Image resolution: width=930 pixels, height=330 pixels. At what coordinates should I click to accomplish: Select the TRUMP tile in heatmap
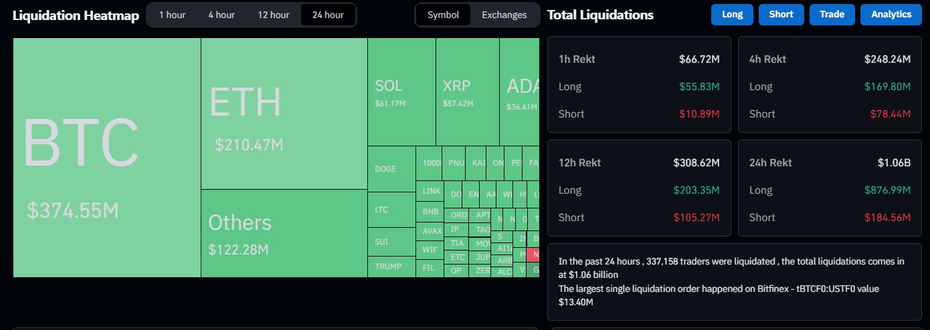point(391,267)
